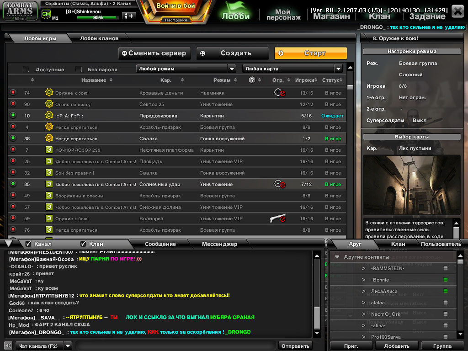Click the shotgun restriction icon in room 59
This screenshot has height=351, width=468.
click(278, 218)
